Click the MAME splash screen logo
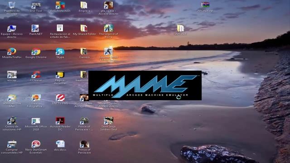Image resolution: width=290 pixels, height=163 pixels. click(145, 86)
